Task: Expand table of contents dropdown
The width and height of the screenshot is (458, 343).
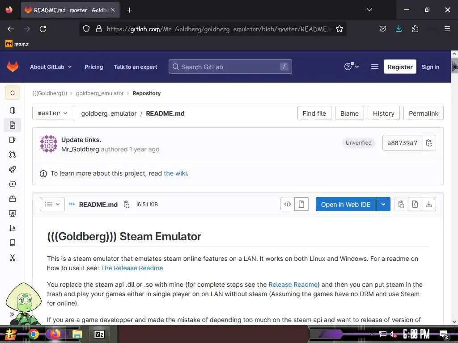Action: tap(52, 204)
